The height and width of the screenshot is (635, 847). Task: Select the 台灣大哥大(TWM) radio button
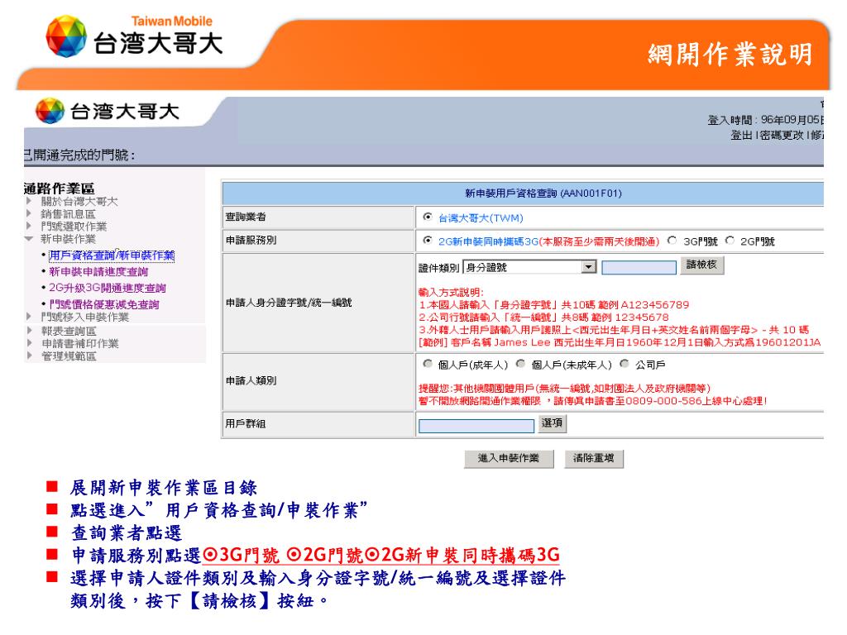pos(428,217)
